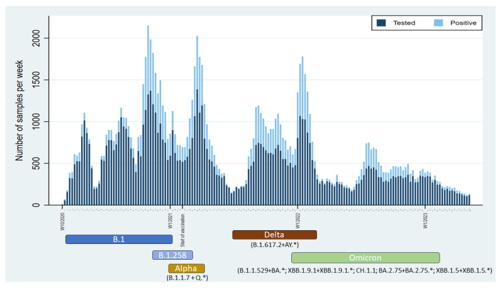The height and width of the screenshot is (288, 502).
Task: Select the brown Delta variant bar
Action: point(275,235)
